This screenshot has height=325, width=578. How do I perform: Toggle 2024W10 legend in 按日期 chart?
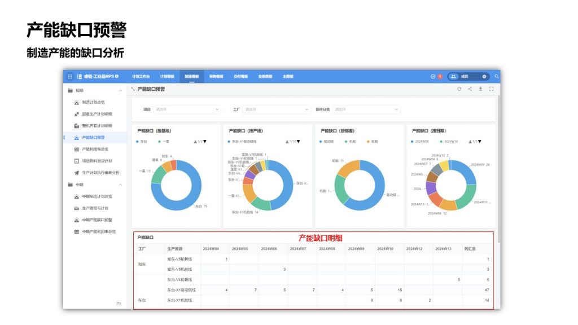pyautogui.click(x=449, y=142)
